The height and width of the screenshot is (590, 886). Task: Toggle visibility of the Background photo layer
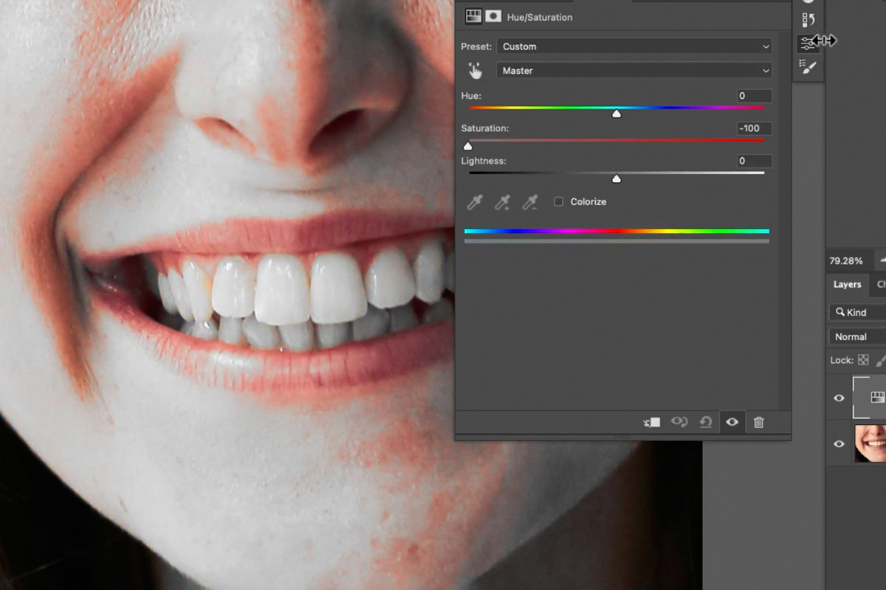839,444
